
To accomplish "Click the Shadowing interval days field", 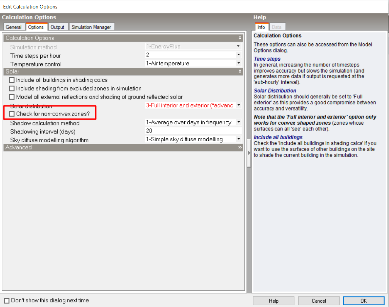I will (x=193, y=131).
